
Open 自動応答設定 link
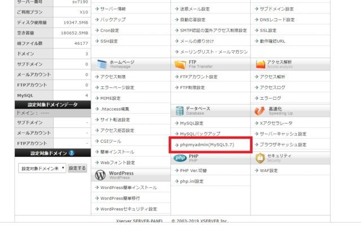pyautogui.click(x=192, y=20)
